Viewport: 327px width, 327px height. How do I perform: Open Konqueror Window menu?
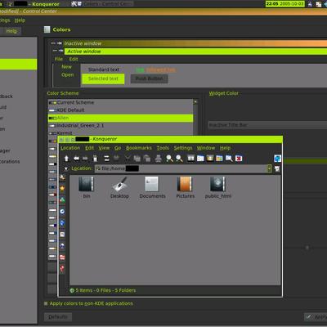(x=206, y=148)
